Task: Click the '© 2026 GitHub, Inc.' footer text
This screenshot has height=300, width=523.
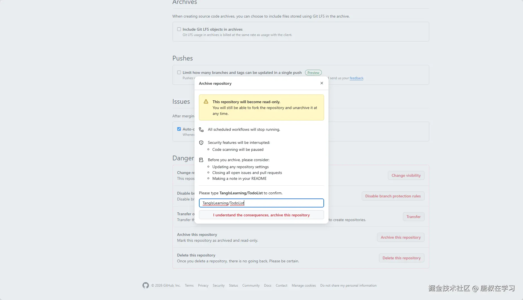Action: 166,286
